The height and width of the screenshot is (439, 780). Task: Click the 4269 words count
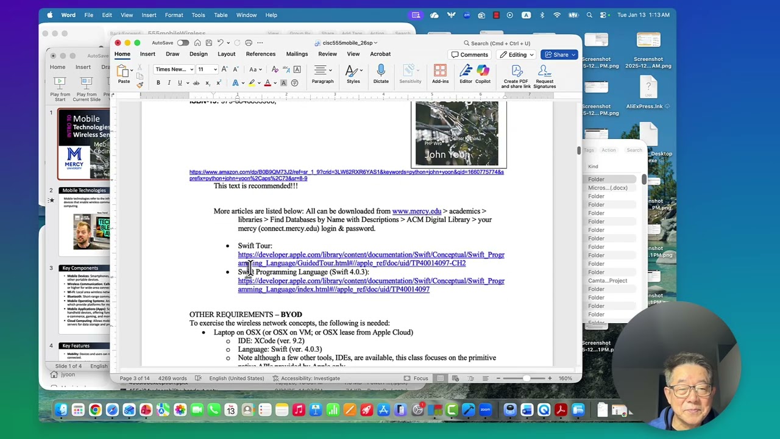pyautogui.click(x=172, y=378)
